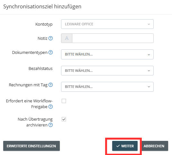Show help for Nach Übertragung archivieren
172x155 pixels.
coord(50,125)
